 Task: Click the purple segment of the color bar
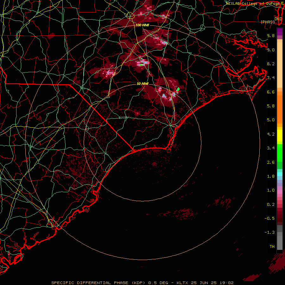coord(280,32)
